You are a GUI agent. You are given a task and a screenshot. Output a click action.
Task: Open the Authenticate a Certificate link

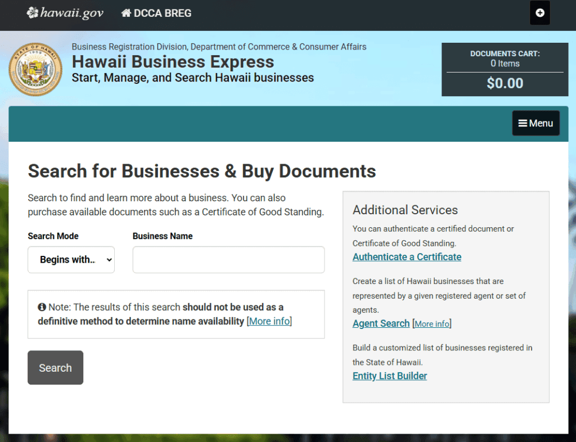click(406, 257)
